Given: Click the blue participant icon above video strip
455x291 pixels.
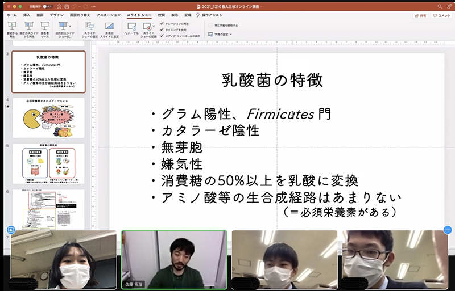Looking at the screenshot, I should tap(11, 230).
